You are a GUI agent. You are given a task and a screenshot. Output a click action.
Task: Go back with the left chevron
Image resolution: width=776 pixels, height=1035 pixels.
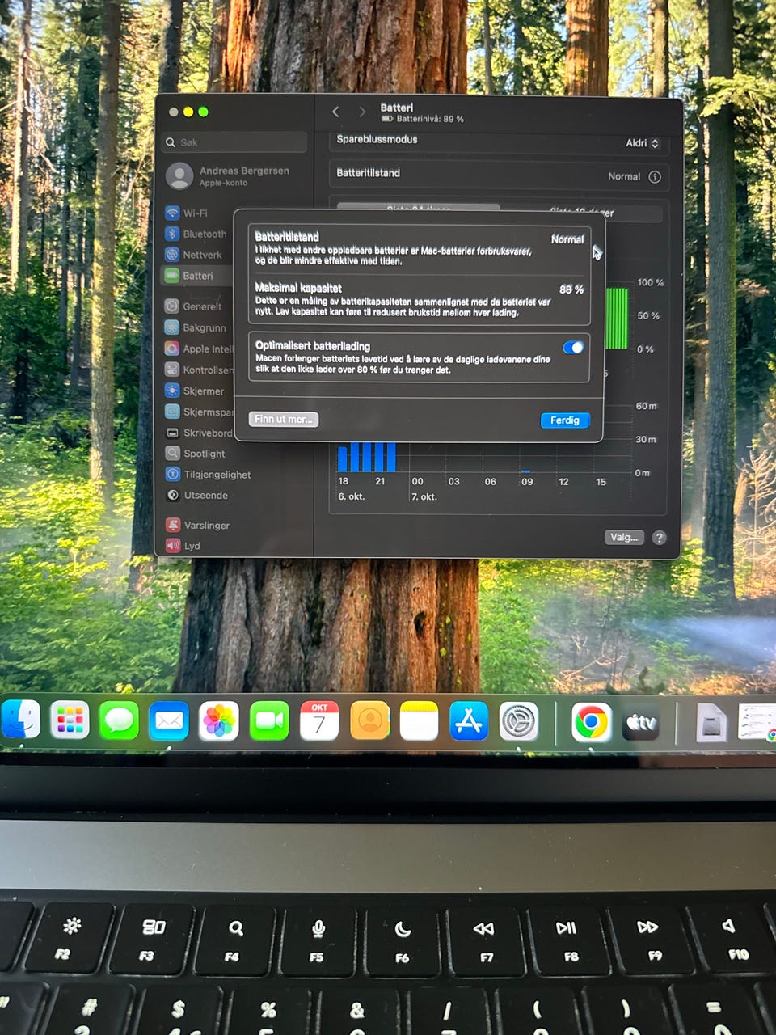(x=335, y=112)
